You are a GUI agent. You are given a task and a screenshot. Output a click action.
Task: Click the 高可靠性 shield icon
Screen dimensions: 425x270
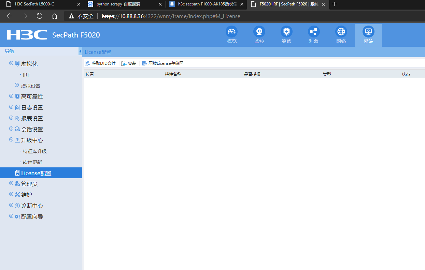(17, 96)
